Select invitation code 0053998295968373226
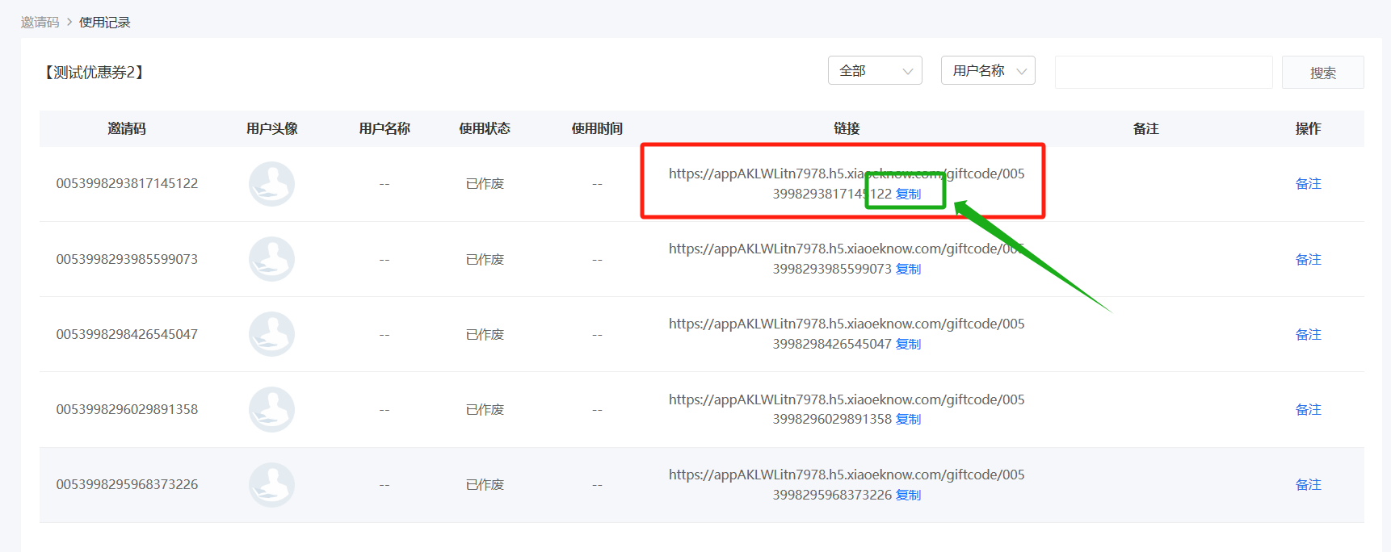The height and width of the screenshot is (552, 1391). point(127,484)
